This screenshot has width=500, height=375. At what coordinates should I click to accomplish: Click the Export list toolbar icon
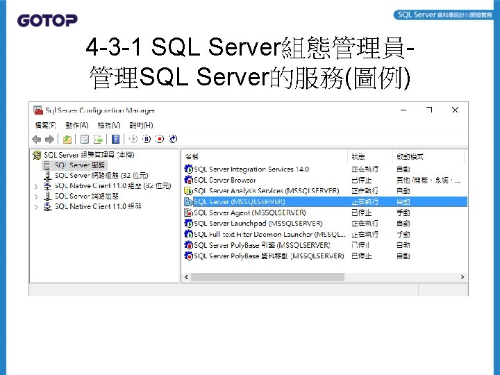pyautogui.click(x=98, y=140)
